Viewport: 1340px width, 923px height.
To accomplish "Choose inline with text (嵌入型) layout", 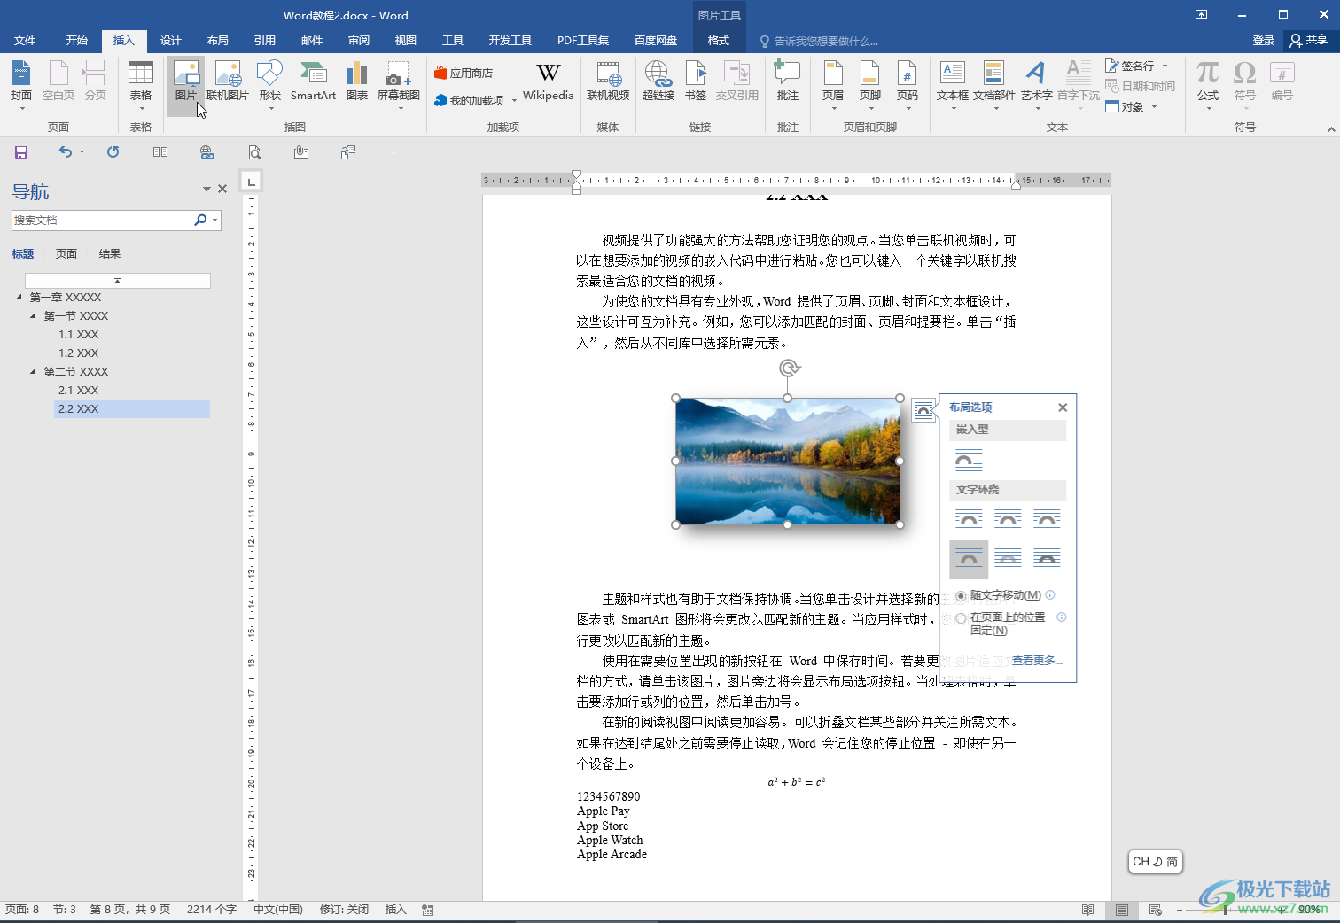I will (969, 461).
